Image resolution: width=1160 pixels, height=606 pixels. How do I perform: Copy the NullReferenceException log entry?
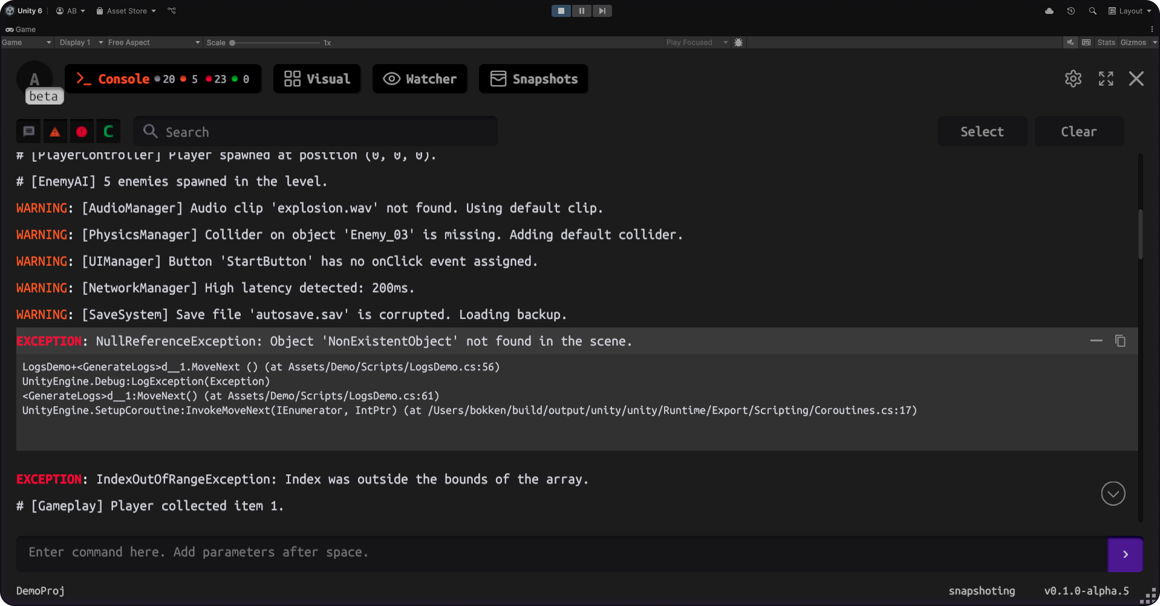coord(1120,341)
